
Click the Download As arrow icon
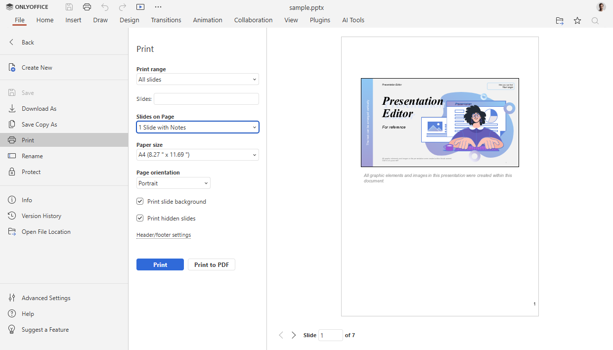point(12,109)
